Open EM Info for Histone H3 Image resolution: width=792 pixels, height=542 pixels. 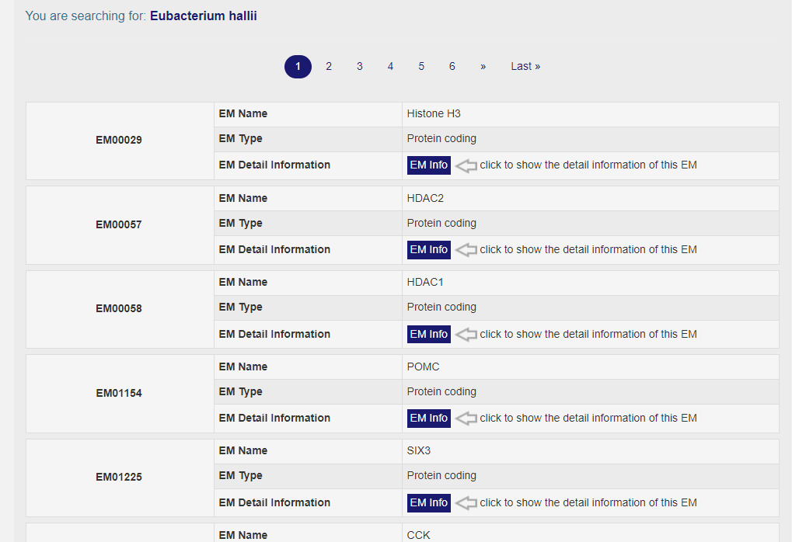click(428, 165)
